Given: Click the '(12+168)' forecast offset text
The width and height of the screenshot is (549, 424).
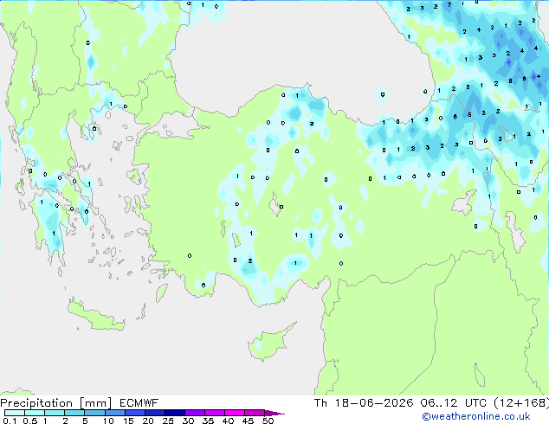Looking at the screenshot, I should [521, 403].
